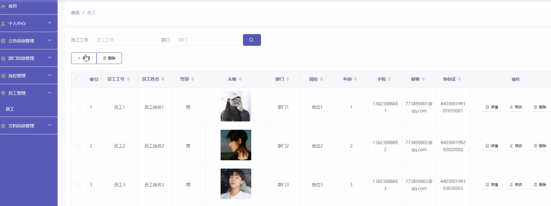
Task: Sort table by 性别 sort icon
Action: pyautogui.click(x=192, y=79)
